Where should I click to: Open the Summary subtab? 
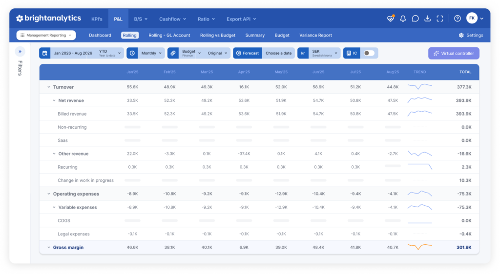click(255, 35)
